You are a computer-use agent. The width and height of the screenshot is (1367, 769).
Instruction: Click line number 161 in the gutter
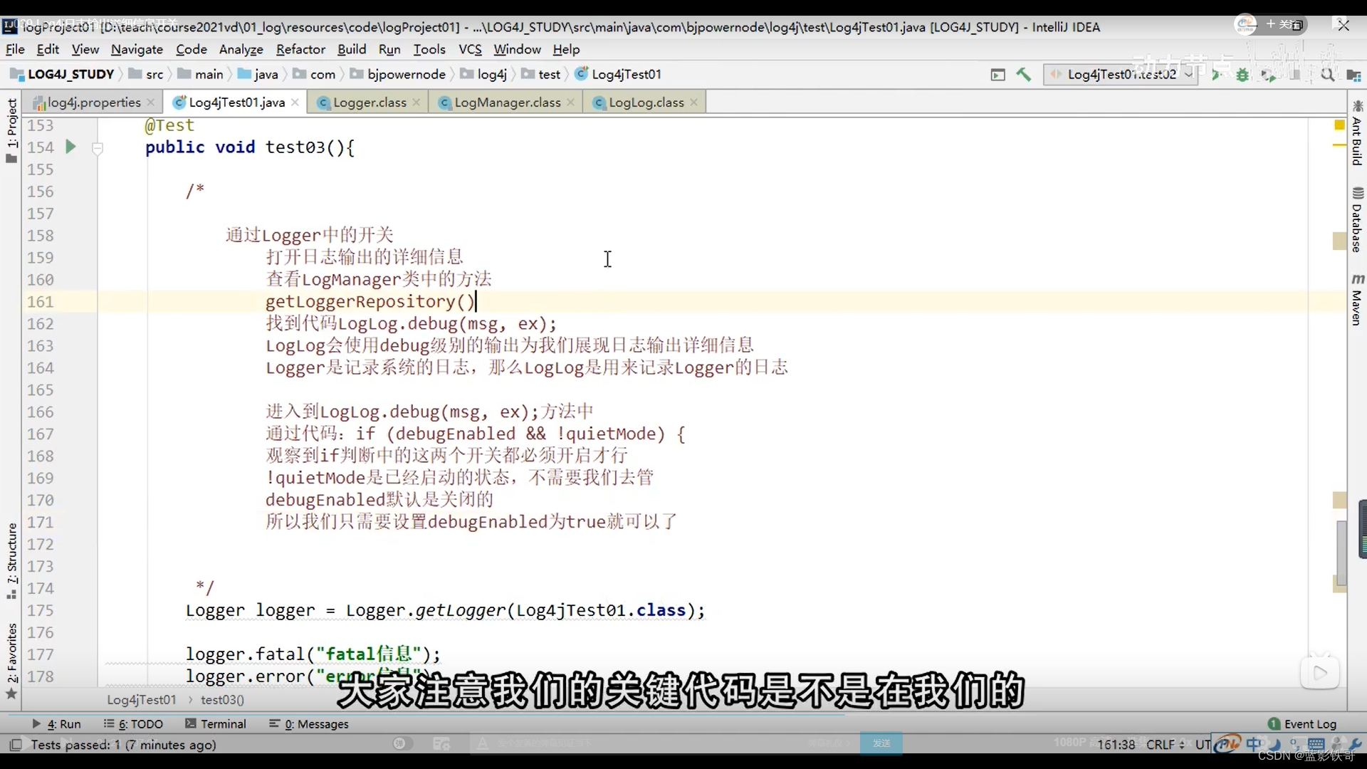tap(41, 302)
